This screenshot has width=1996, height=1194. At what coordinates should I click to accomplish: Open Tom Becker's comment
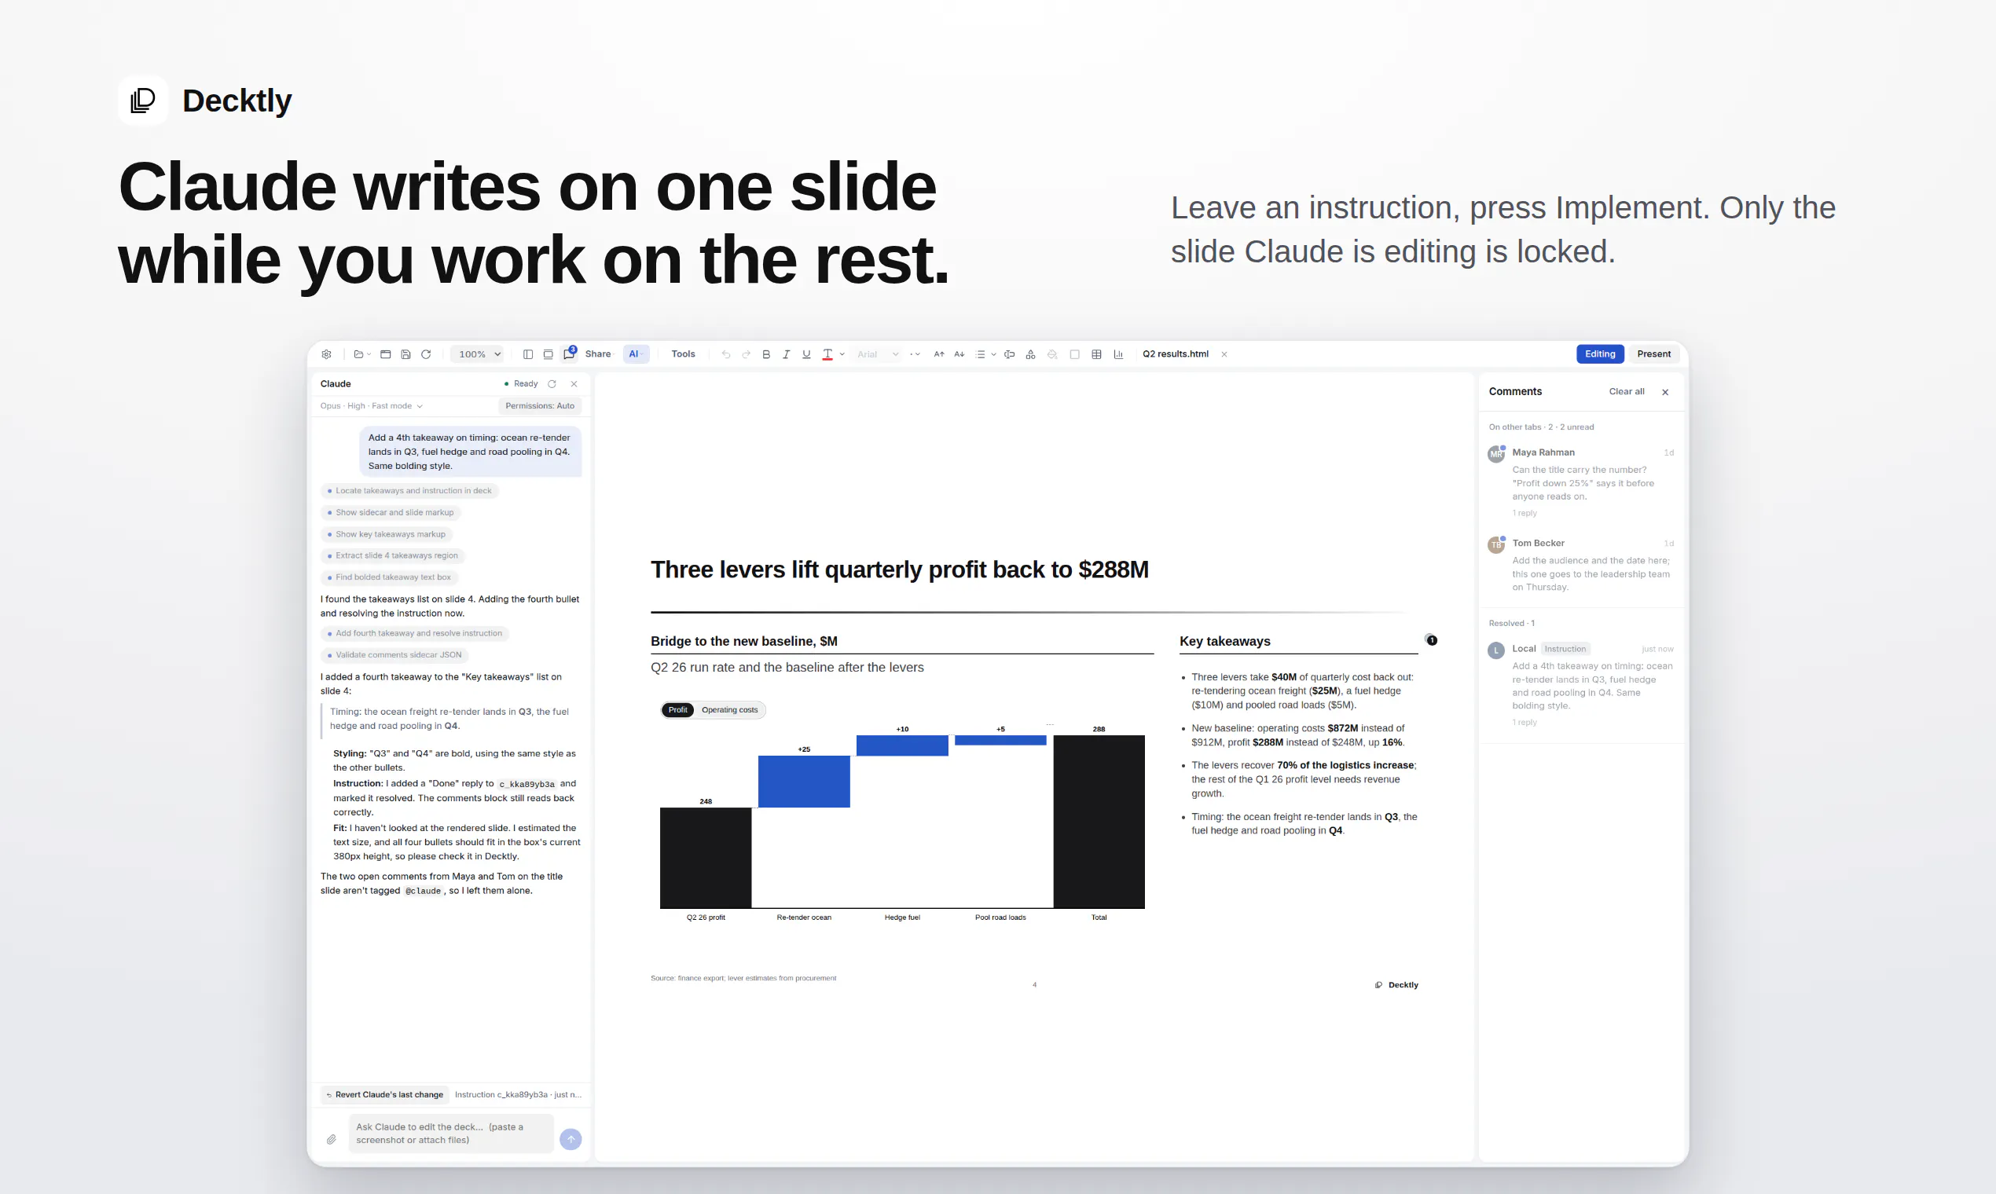pos(1581,566)
